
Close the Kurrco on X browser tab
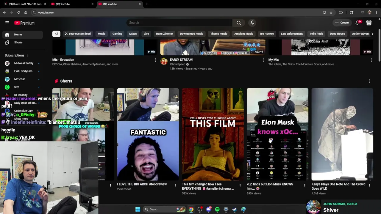tap(45, 4)
